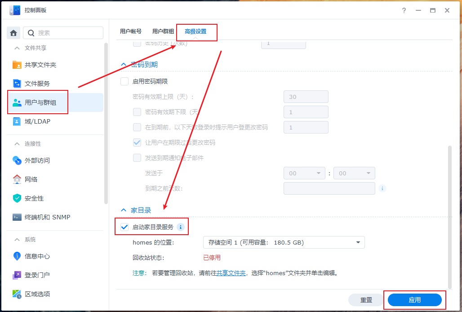Collapse the 连接性 sidebar group
462x312 pixels.
[x=17, y=144]
